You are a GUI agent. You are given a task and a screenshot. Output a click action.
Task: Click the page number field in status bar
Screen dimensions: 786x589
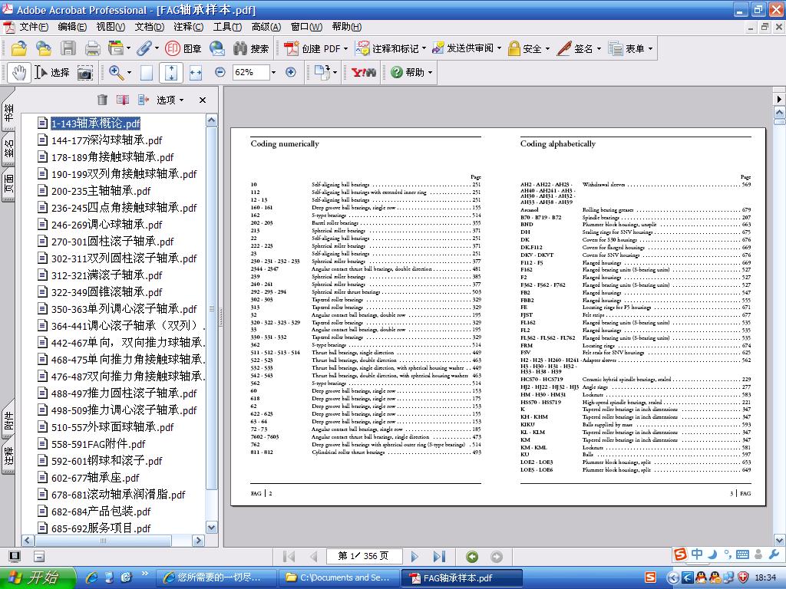pos(363,556)
